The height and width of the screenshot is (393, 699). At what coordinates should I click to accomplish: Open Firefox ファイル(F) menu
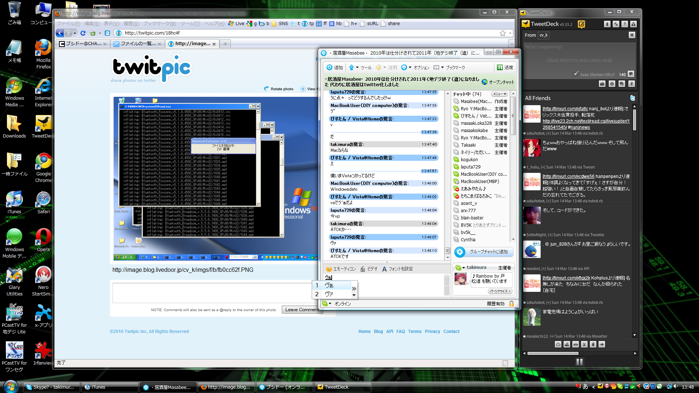(x=68, y=24)
